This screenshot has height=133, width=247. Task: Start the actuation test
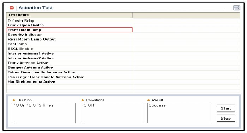[226, 108]
